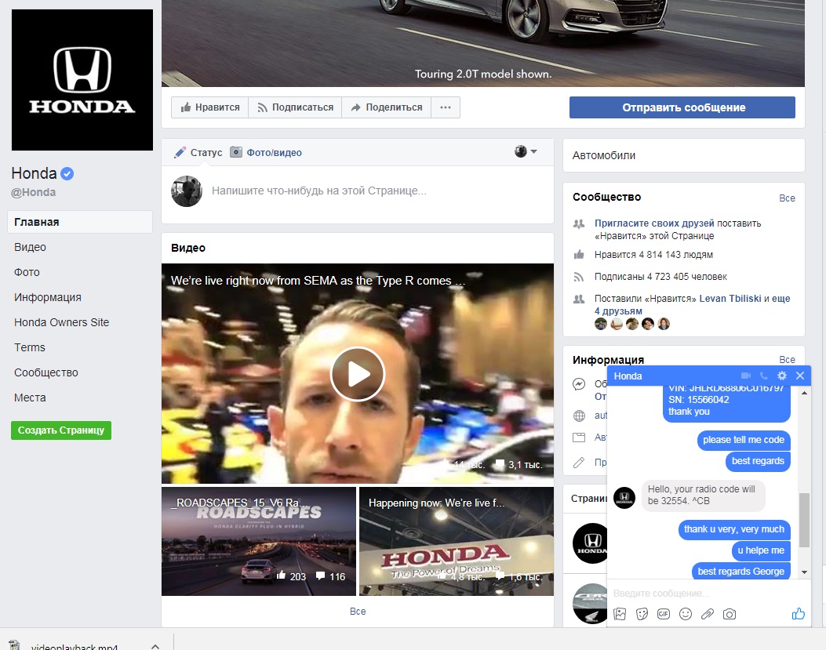The width and height of the screenshot is (826, 650).
Task: Open the GIF picker in chat
Action: click(664, 614)
